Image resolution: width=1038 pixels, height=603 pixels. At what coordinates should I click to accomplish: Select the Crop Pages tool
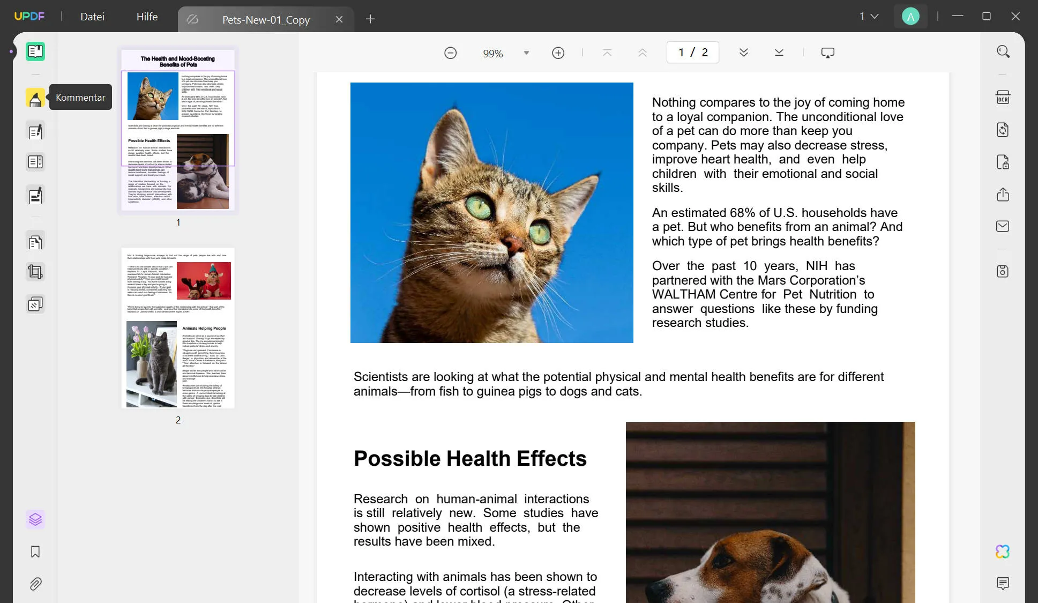(35, 272)
